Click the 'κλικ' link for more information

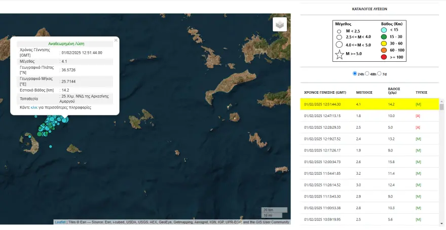34,107
